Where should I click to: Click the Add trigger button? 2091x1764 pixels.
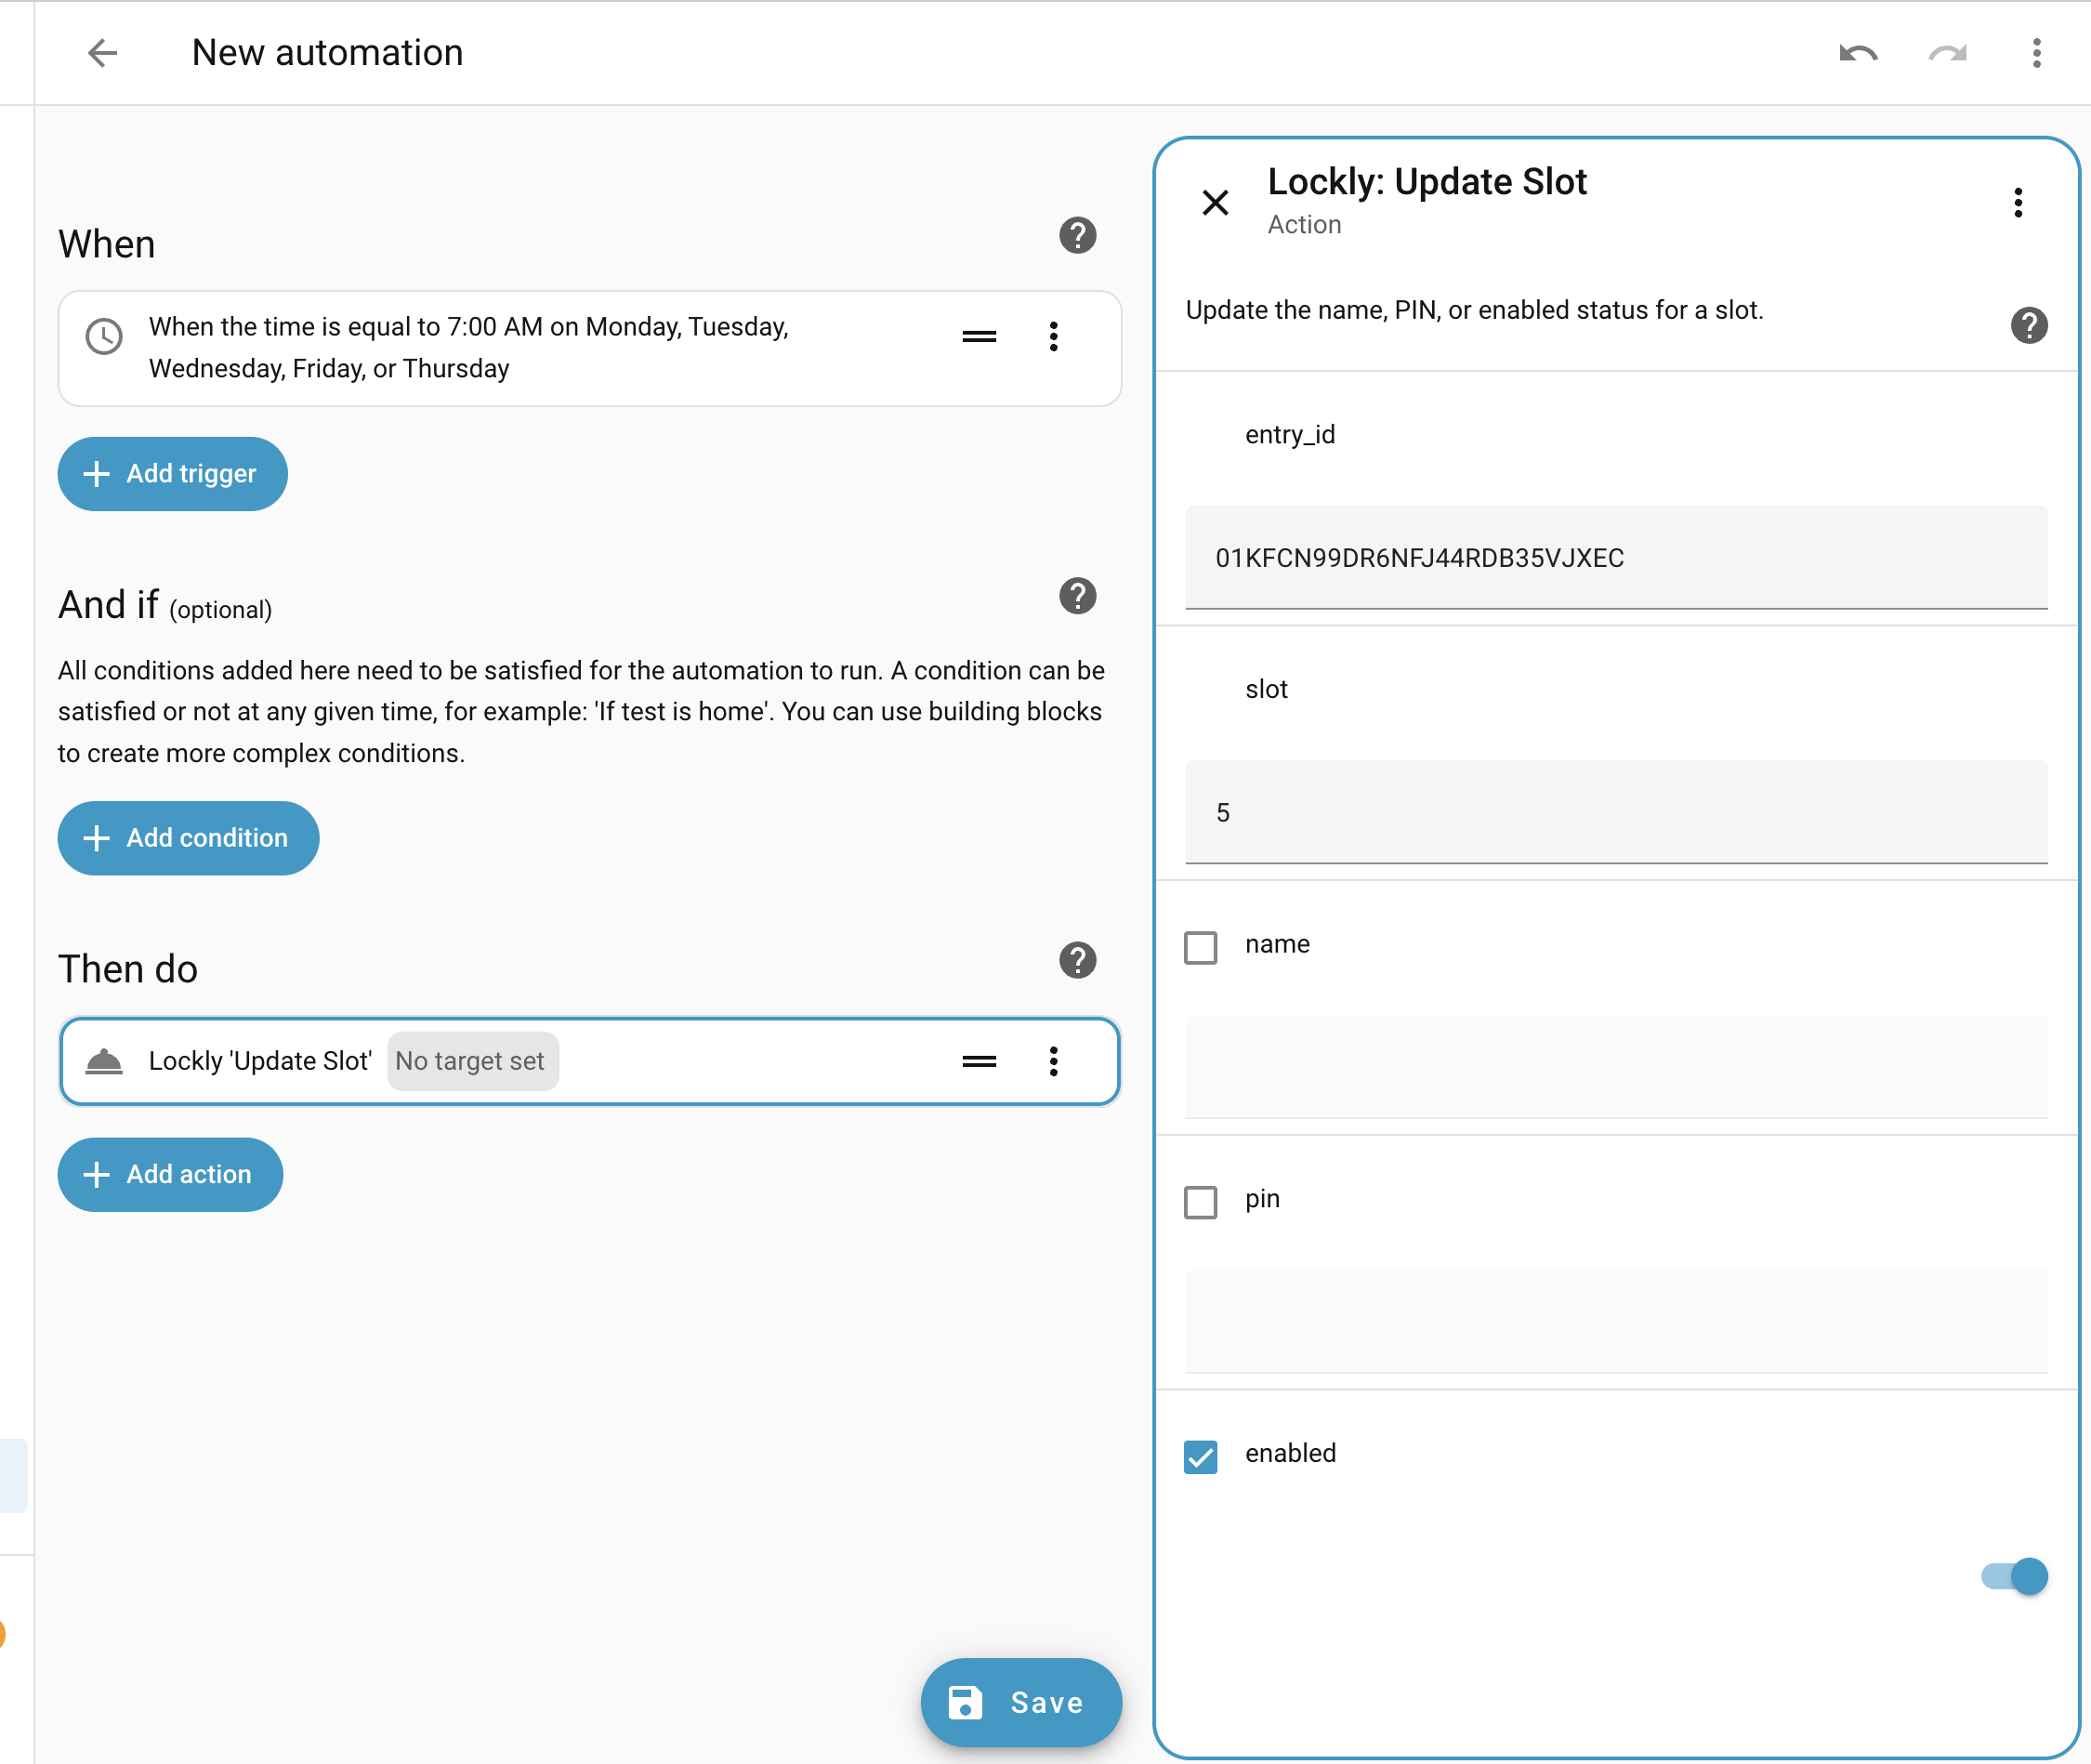[x=172, y=474]
